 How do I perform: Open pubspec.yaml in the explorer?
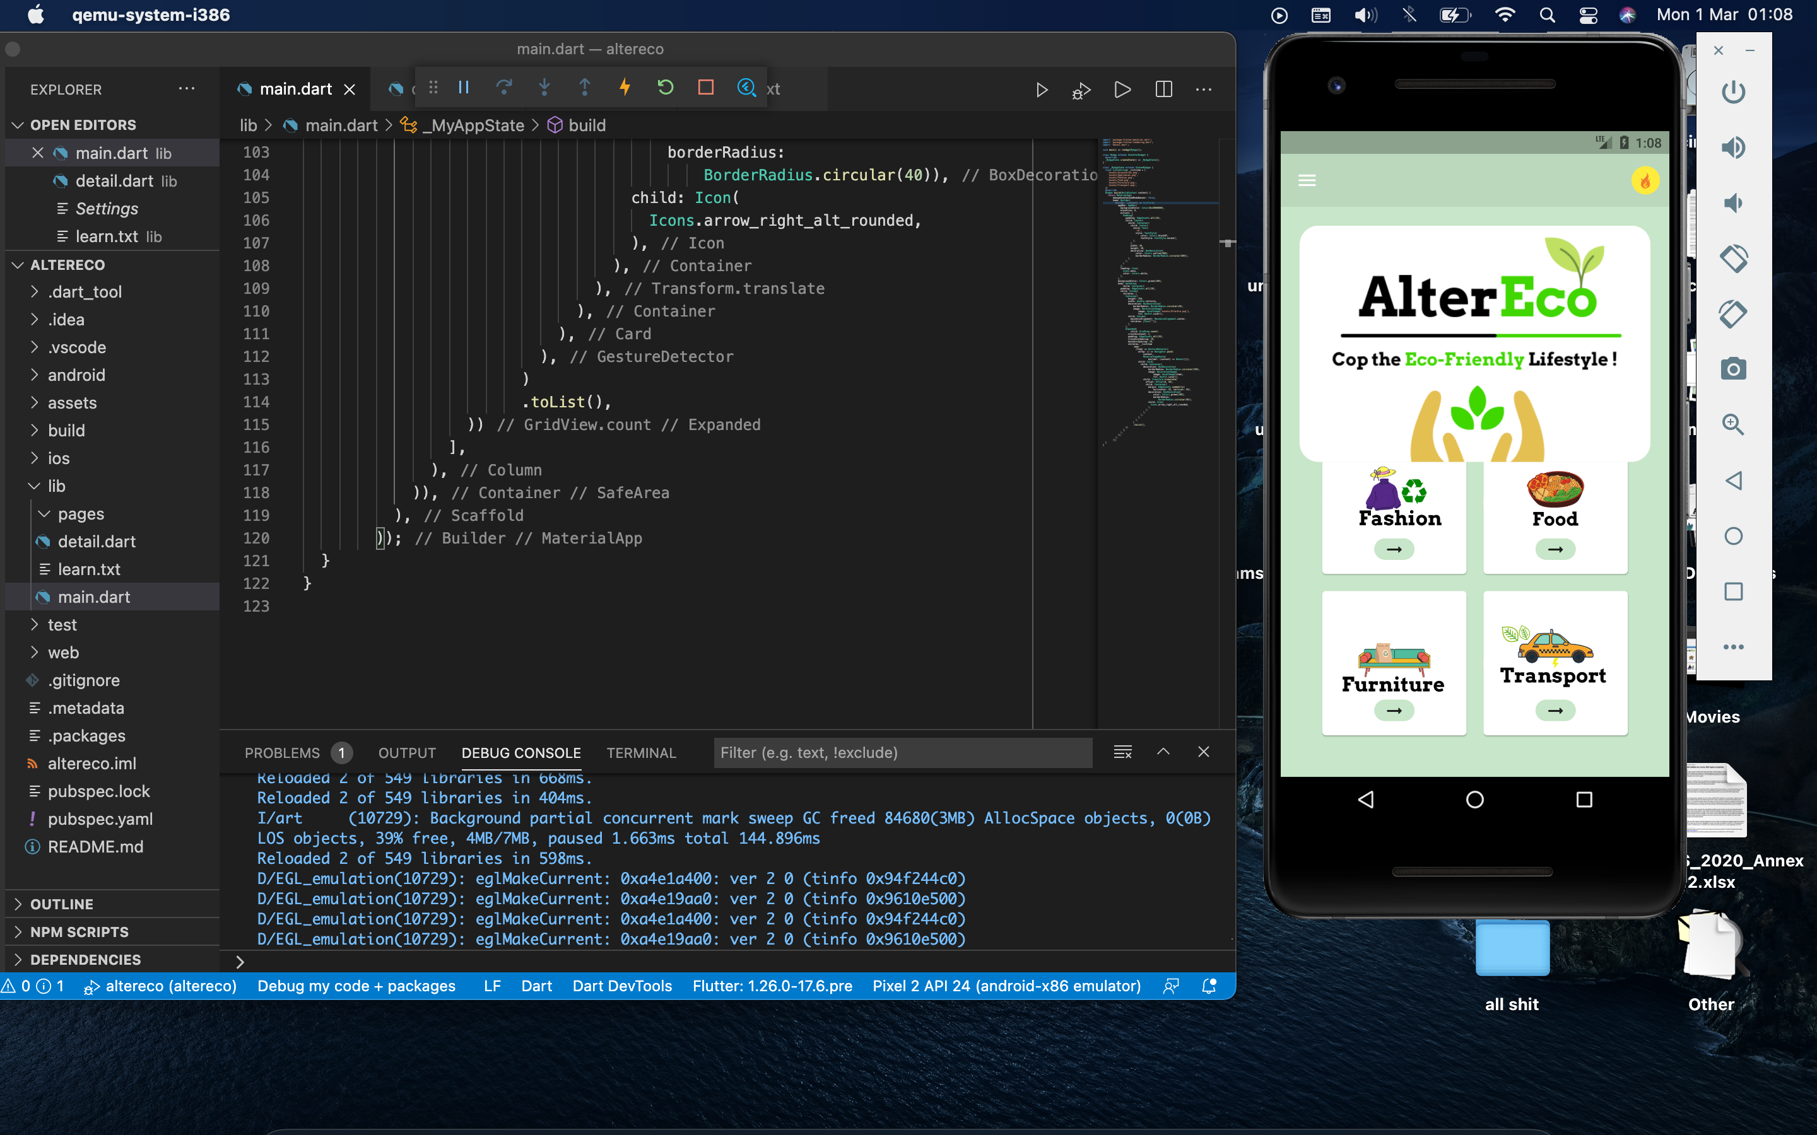pos(100,818)
